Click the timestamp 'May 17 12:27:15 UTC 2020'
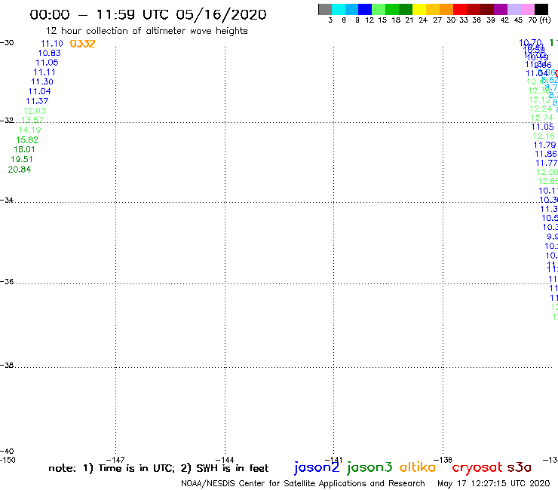 (x=494, y=483)
